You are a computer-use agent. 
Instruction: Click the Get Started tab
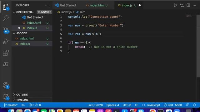pos(65,5)
